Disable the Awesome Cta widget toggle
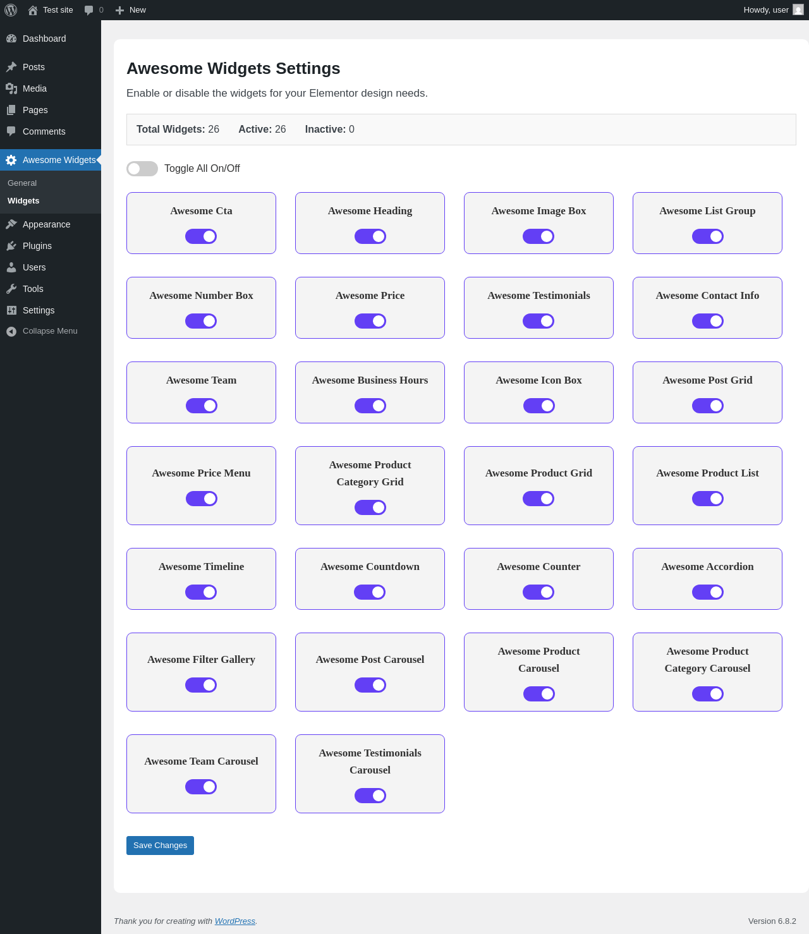The width and height of the screenshot is (809, 934). click(x=201, y=236)
